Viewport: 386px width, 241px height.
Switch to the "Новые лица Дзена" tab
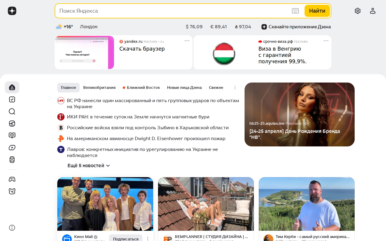point(184,88)
